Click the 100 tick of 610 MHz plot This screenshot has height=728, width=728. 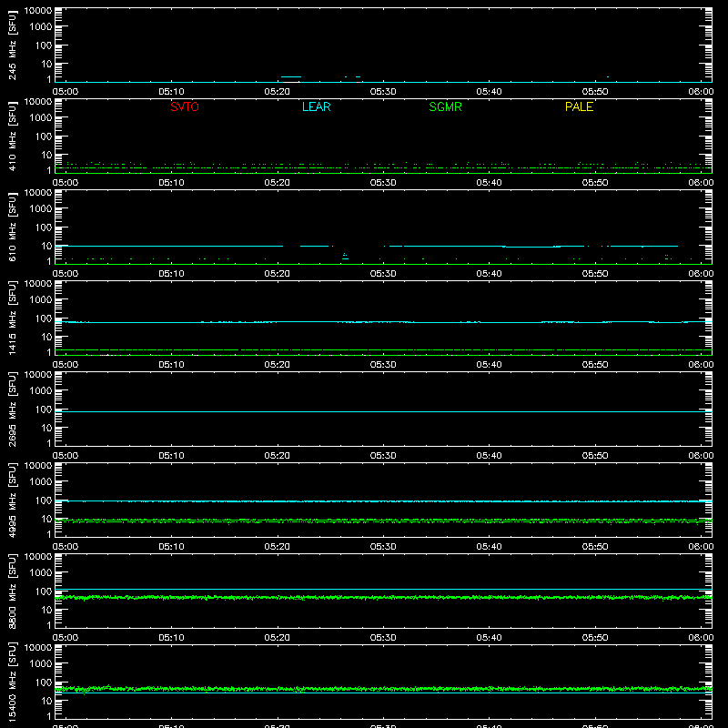pos(44,227)
